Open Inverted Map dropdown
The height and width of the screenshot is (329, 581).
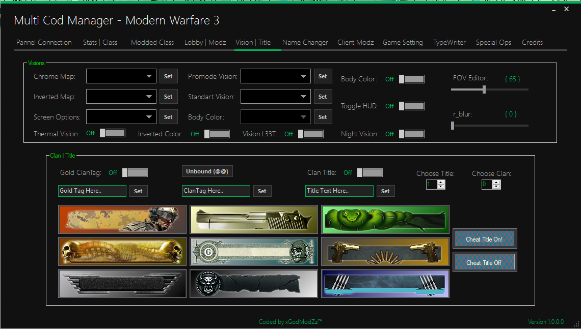[x=121, y=97]
